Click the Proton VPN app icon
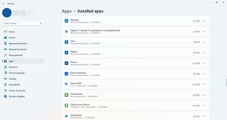The width and height of the screenshot is (227, 120). tap(66, 84)
